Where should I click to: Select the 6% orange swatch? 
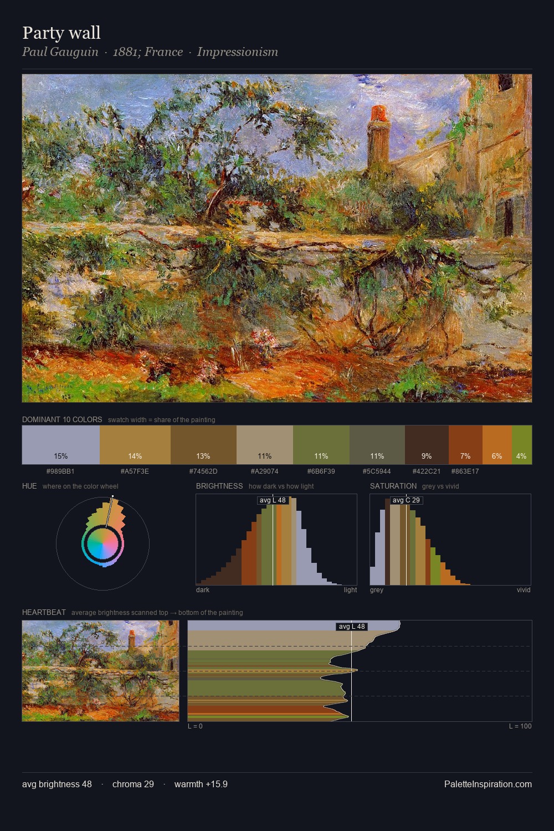point(497,445)
